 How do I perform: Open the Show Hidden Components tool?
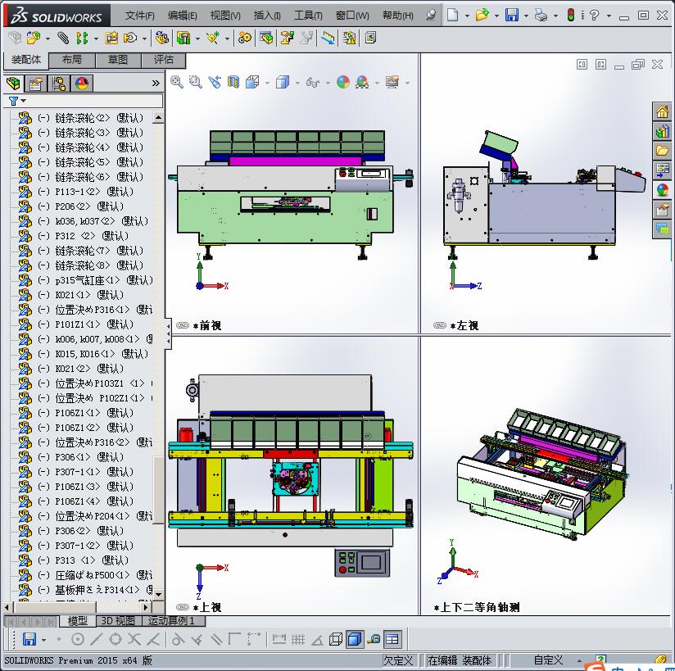162,38
